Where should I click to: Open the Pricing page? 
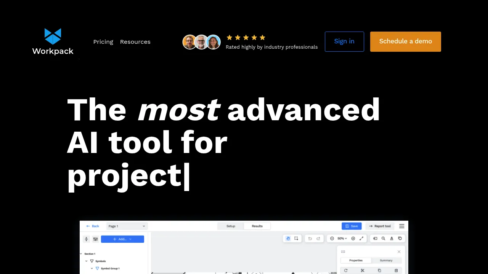103,42
